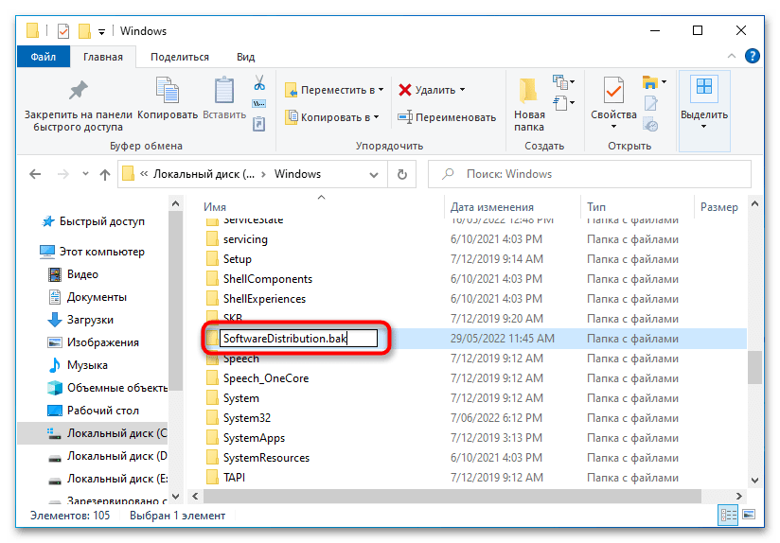Click the Выделить (Select) grid icon
This screenshot has width=780, height=543.
(x=704, y=87)
